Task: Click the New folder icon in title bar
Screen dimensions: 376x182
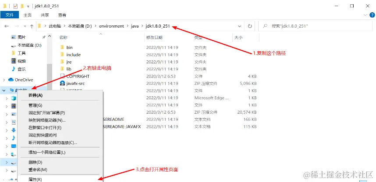Action: [22, 6]
